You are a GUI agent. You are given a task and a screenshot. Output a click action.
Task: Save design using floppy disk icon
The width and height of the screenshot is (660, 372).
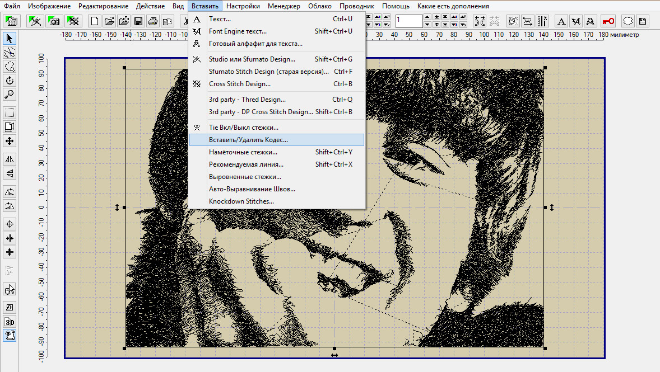coord(138,21)
